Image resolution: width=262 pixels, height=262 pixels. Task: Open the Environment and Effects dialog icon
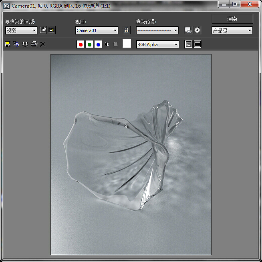click(x=197, y=30)
